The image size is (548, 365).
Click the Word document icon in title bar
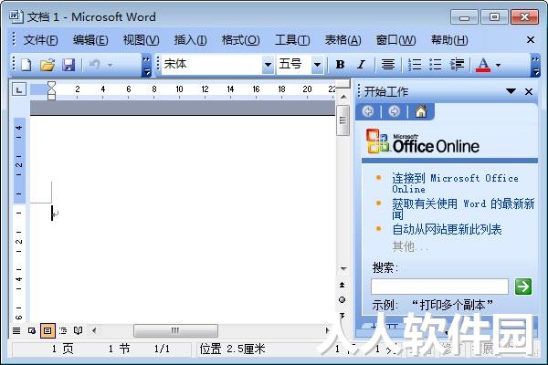[16, 16]
